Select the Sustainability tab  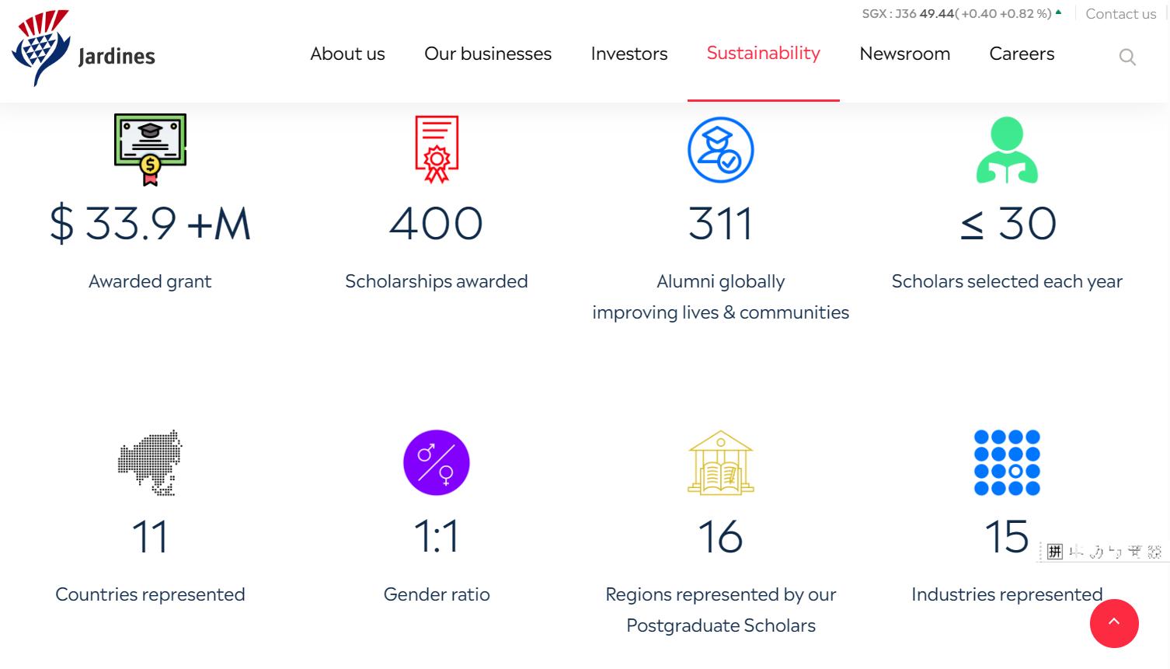click(x=764, y=53)
